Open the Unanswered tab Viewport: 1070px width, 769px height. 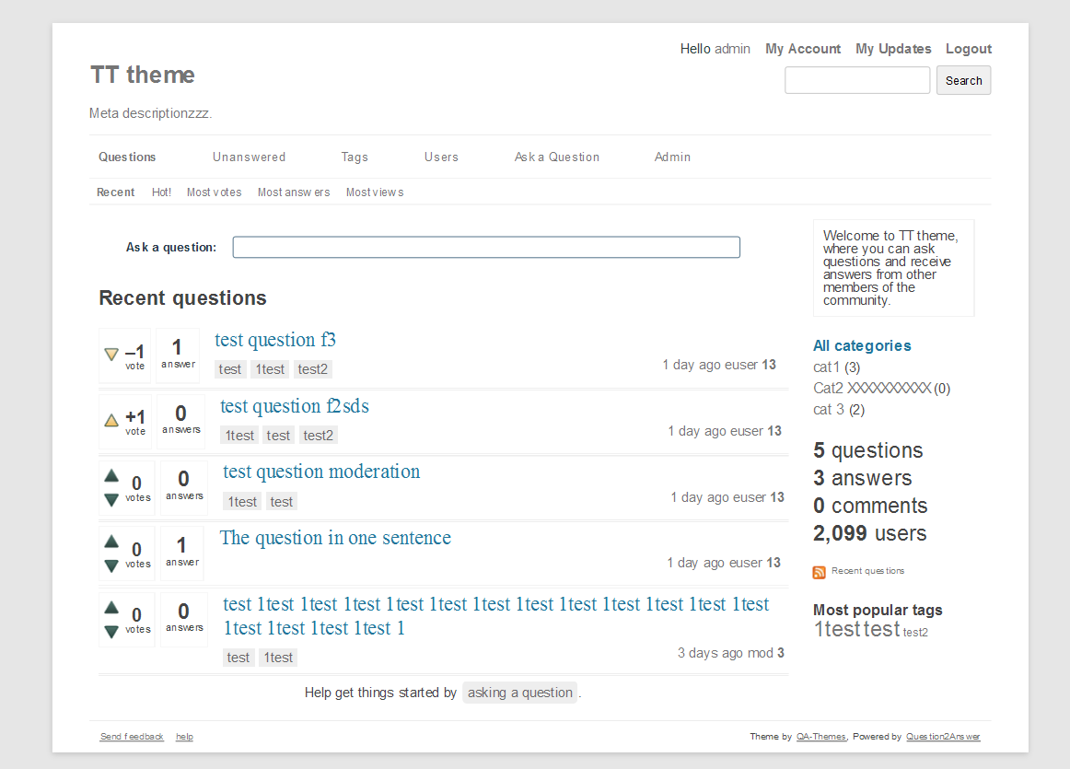click(249, 157)
